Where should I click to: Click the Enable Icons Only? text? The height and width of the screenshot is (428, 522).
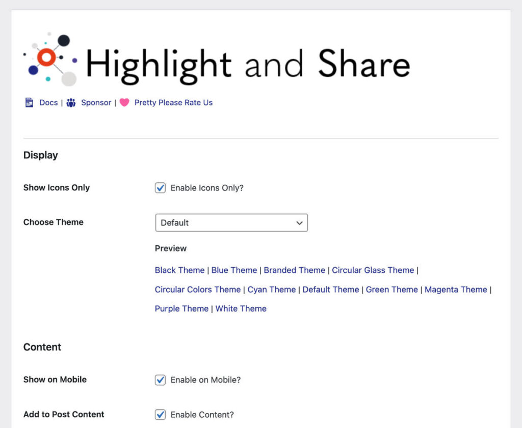tap(207, 188)
